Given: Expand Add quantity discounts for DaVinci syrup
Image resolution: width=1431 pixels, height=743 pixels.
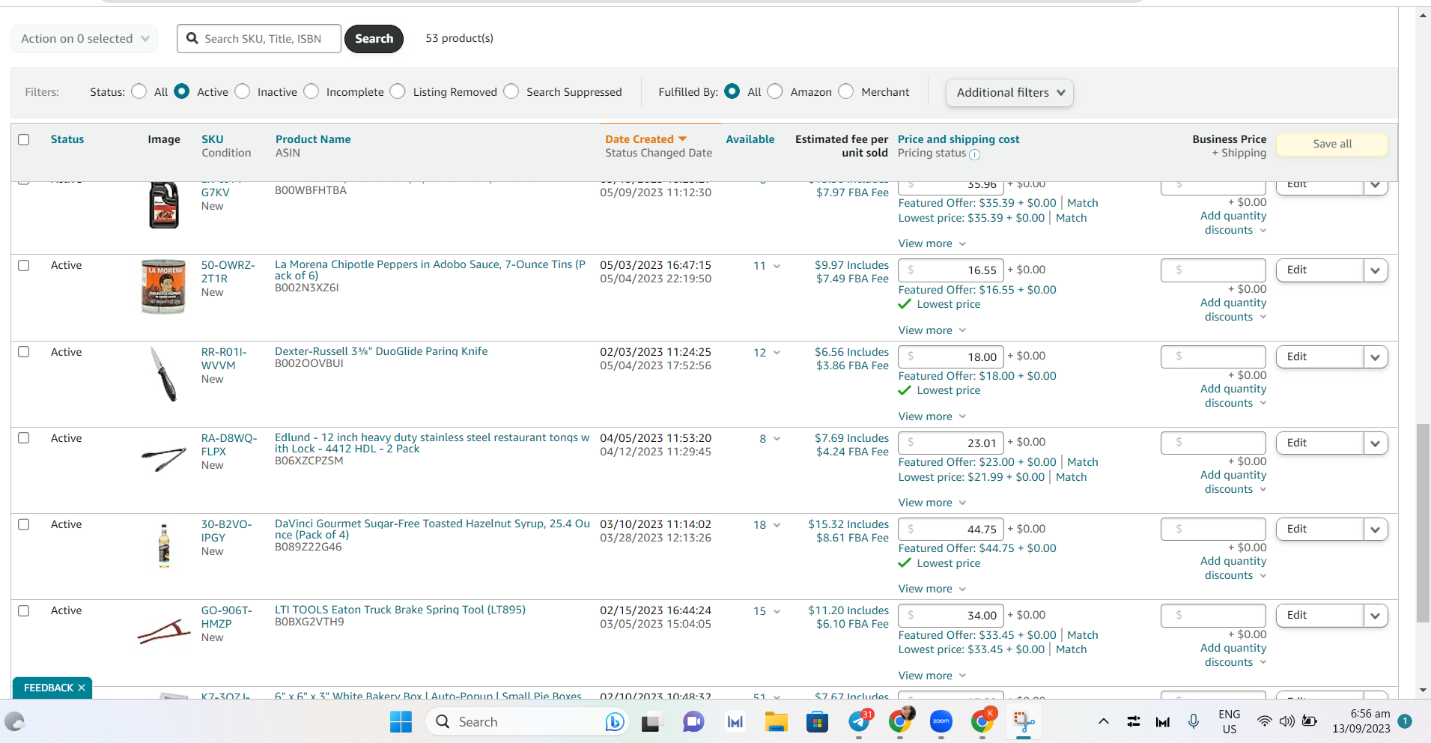Looking at the screenshot, I should [1233, 568].
